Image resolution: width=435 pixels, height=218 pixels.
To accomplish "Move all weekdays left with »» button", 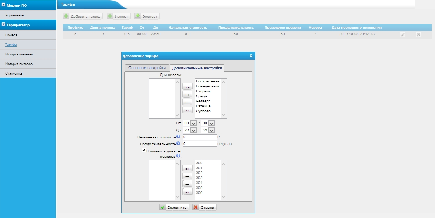I will (187, 87).
